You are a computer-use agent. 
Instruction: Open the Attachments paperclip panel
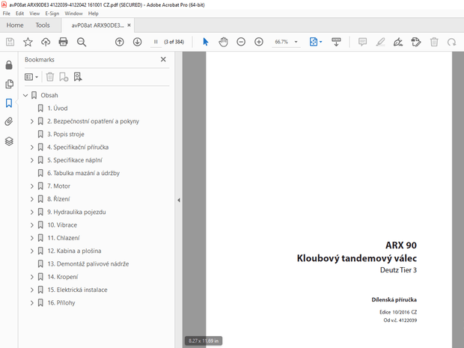click(9, 121)
